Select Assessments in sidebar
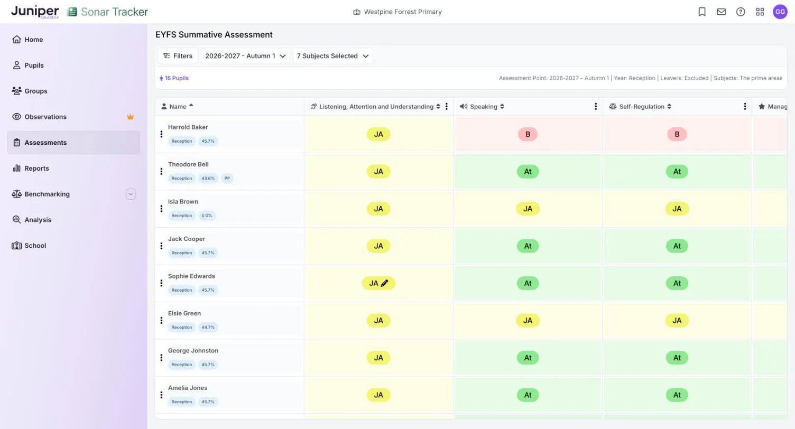This screenshot has height=429, width=795. [x=73, y=143]
